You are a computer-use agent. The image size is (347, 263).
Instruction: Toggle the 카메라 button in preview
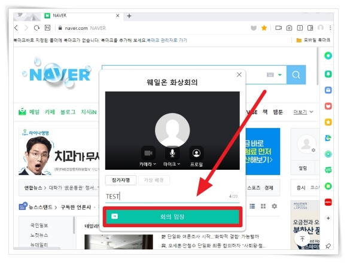tap(148, 153)
